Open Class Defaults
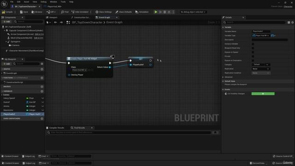 tap(124, 12)
